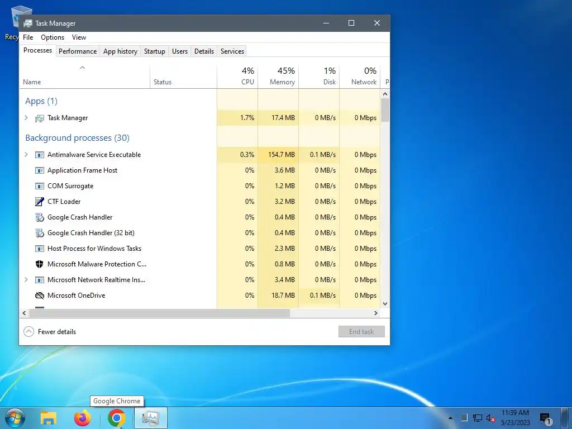Open the Action Center notification icon
This screenshot has width=572, height=429.
[x=545, y=419]
